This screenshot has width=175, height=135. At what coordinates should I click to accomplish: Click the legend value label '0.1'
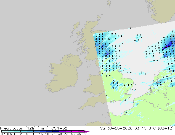pyautogui.click(x=3, y=134)
